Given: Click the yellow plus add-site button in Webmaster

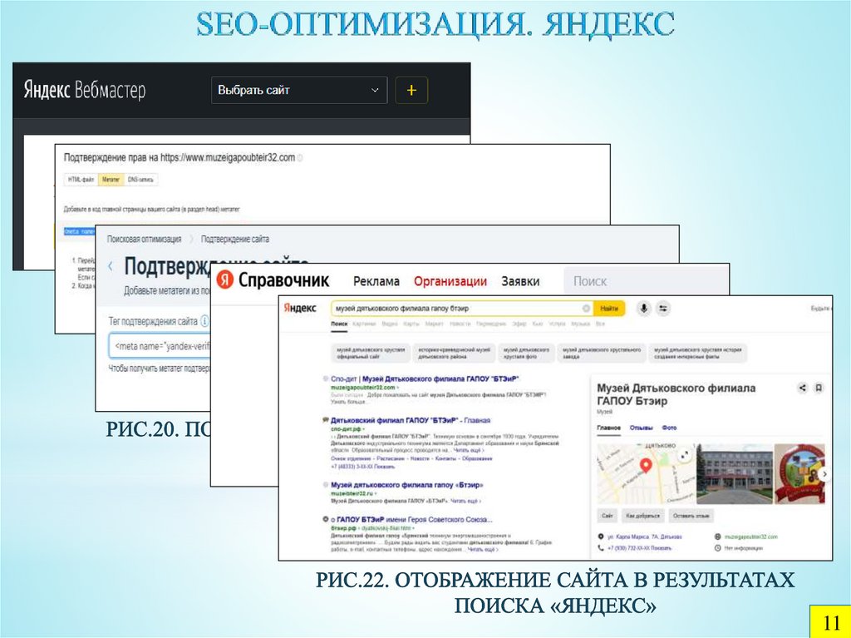Looking at the screenshot, I should [411, 90].
